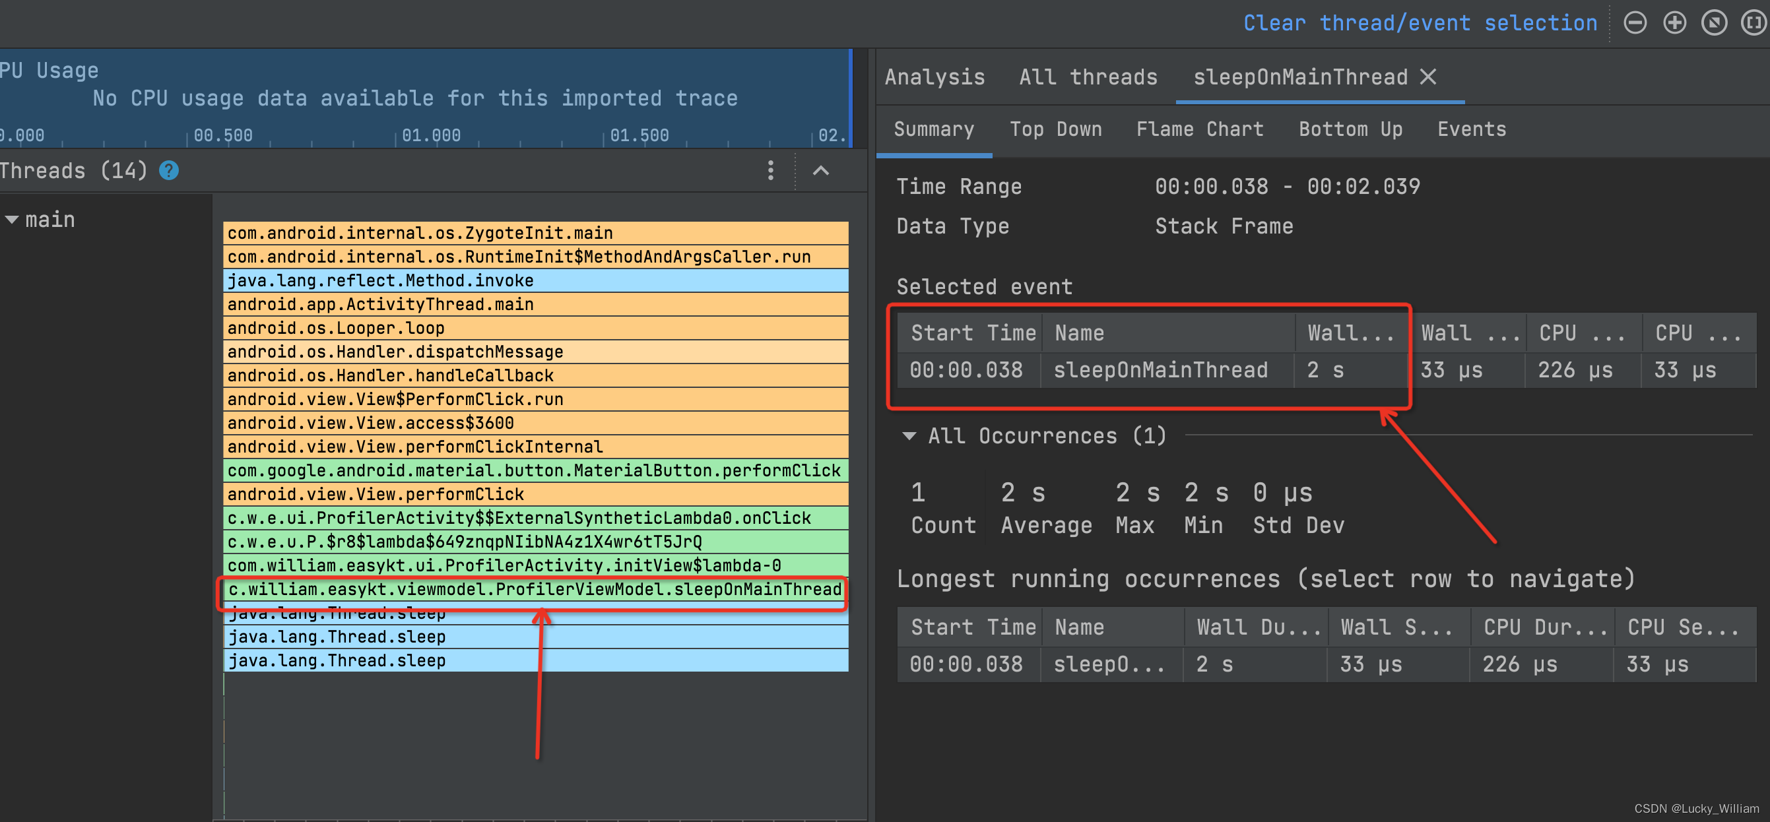Screen dimensions: 1770x822
Task: Collapse the Threads section with the chevron
Action: [821, 170]
